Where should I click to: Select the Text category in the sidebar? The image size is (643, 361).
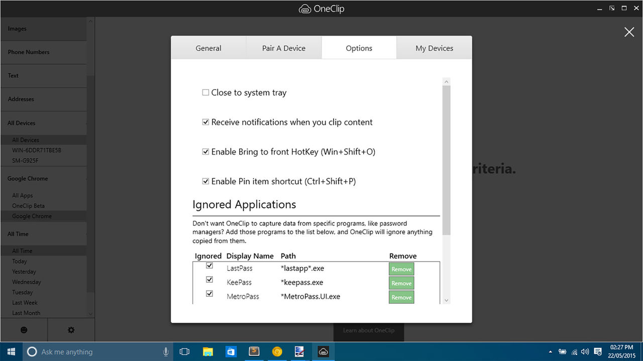click(43, 76)
